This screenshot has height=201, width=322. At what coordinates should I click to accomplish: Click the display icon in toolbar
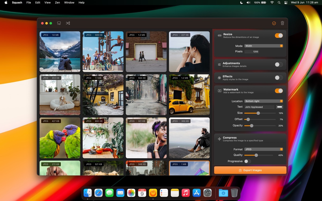click(x=59, y=23)
